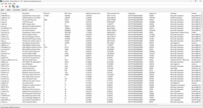
Task: Open the File menu
Action: click(2, 4)
